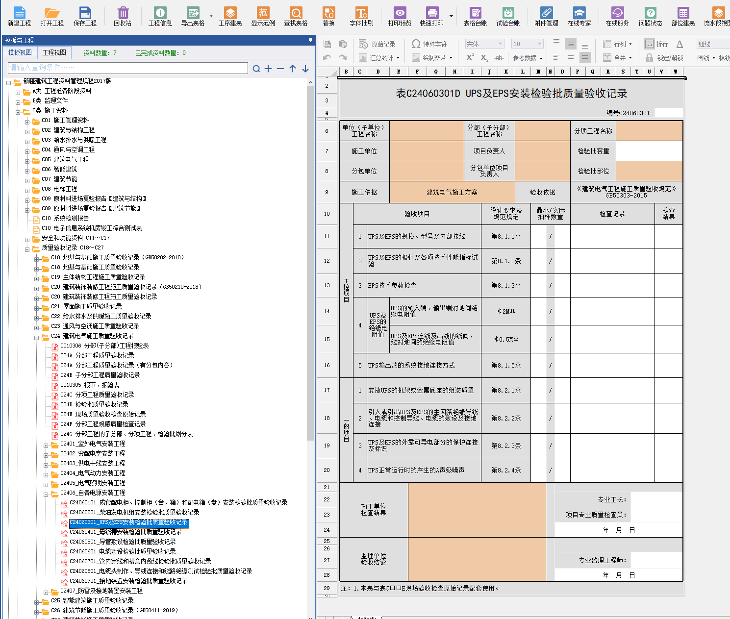Expand the C01 施工管理资料 folder
730x619 pixels.
[28, 122]
